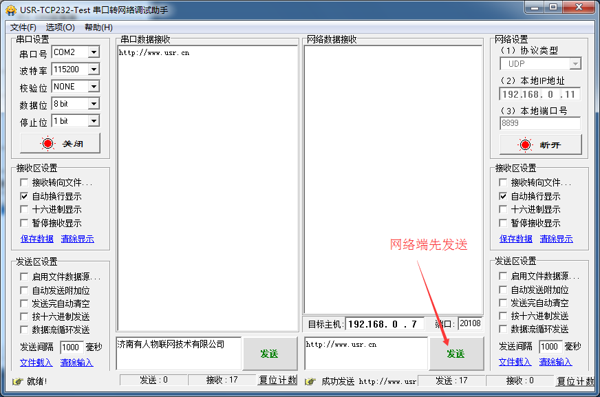Click the hand icon beside 成功发送 status
The height and width of the screenshot is (397, 600).
310,381
